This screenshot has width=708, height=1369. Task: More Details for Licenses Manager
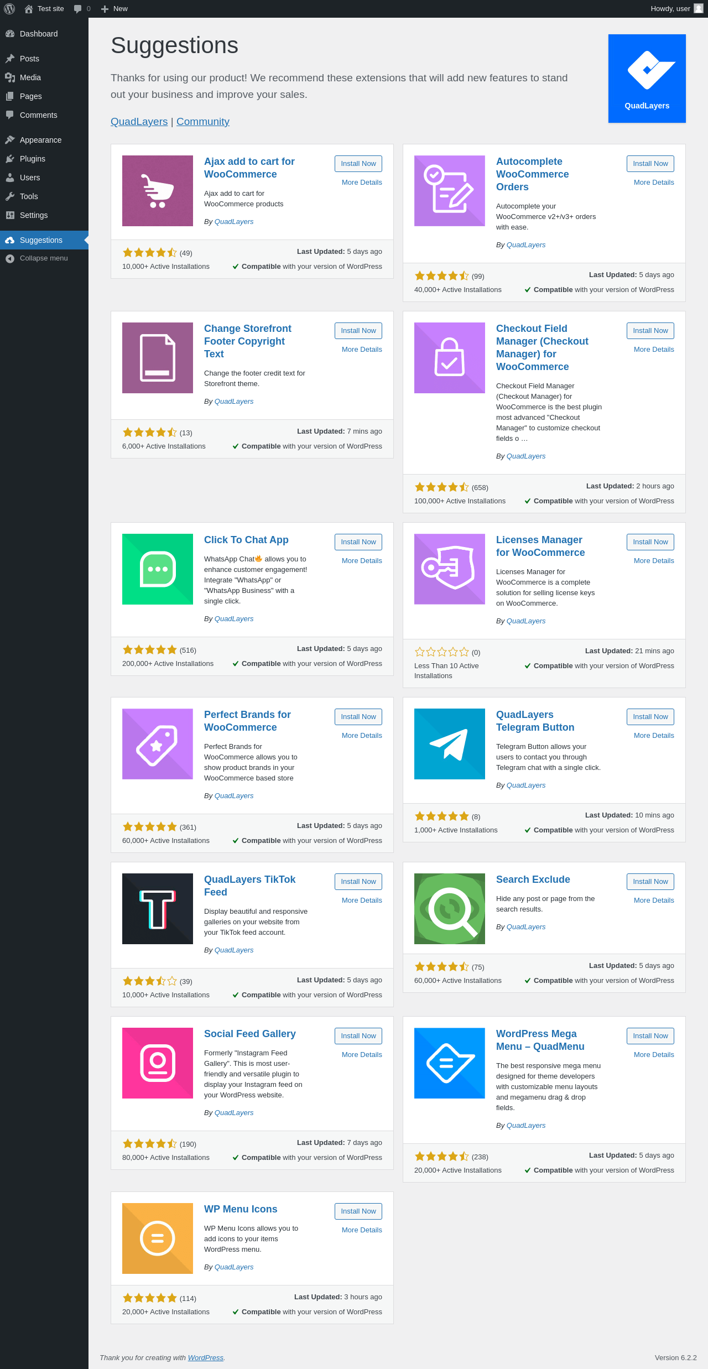[x=654, y=561]
